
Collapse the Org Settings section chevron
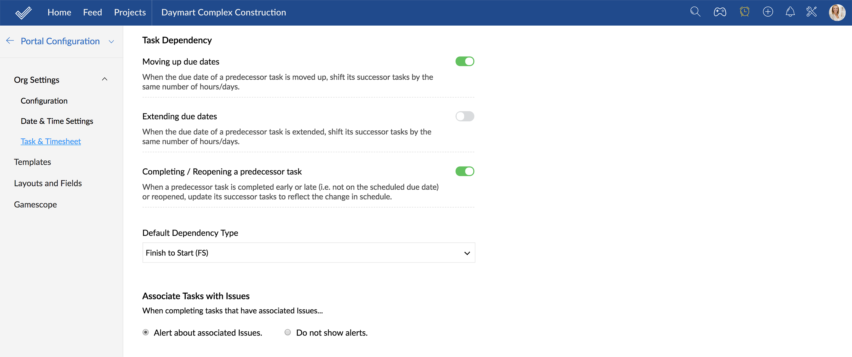(105, 79)
